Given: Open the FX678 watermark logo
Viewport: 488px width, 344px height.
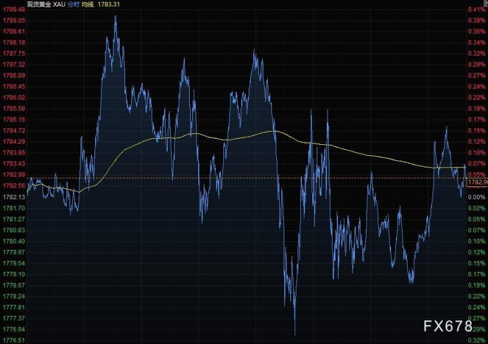Looking at the screenshot, I should click(448, 326).
